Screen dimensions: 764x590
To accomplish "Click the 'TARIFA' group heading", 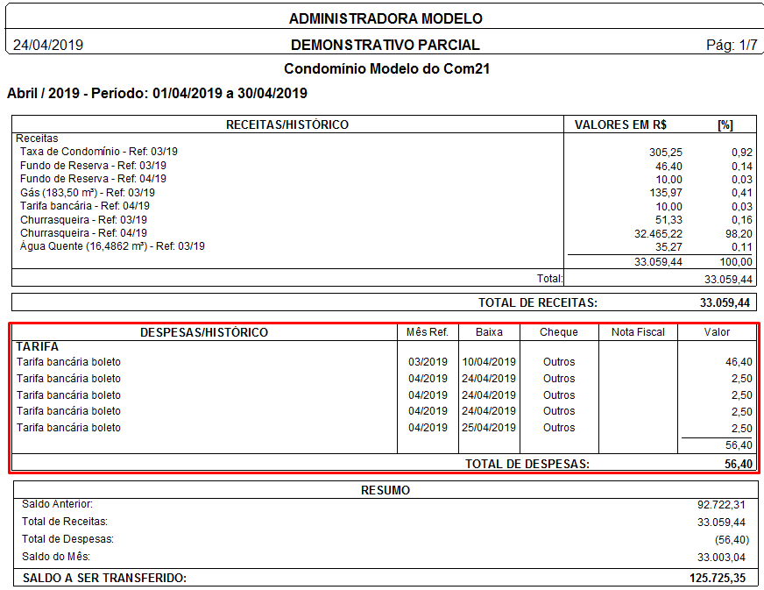I will click(x=38, y=346).
